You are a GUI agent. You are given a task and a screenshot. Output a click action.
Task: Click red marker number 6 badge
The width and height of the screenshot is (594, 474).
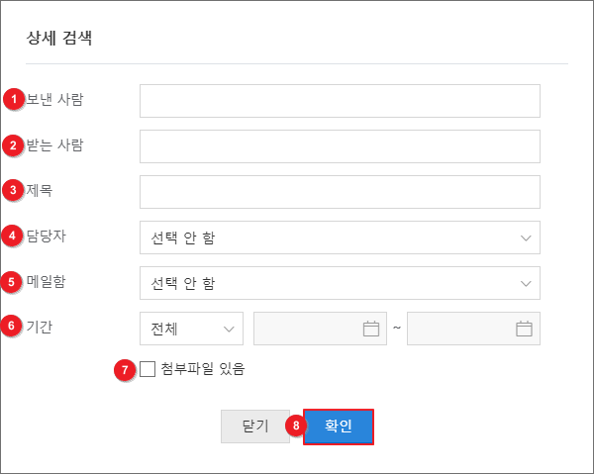click(x=14, y=328)
